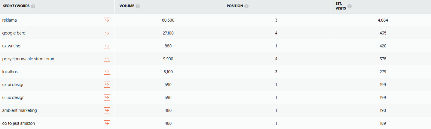
Task: Select the reklama keyword text
Action: pos(9,20)
